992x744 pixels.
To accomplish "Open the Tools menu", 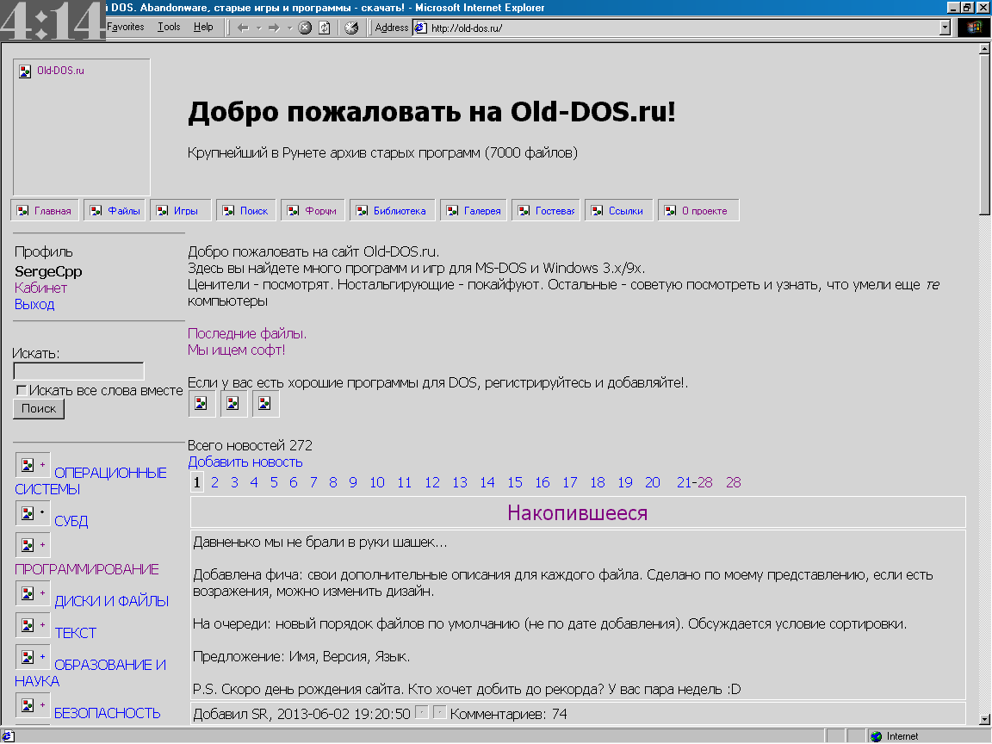I will pos(169,27).
